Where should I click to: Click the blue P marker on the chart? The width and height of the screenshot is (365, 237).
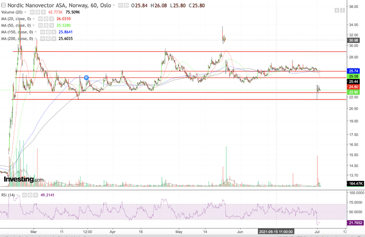86,78
